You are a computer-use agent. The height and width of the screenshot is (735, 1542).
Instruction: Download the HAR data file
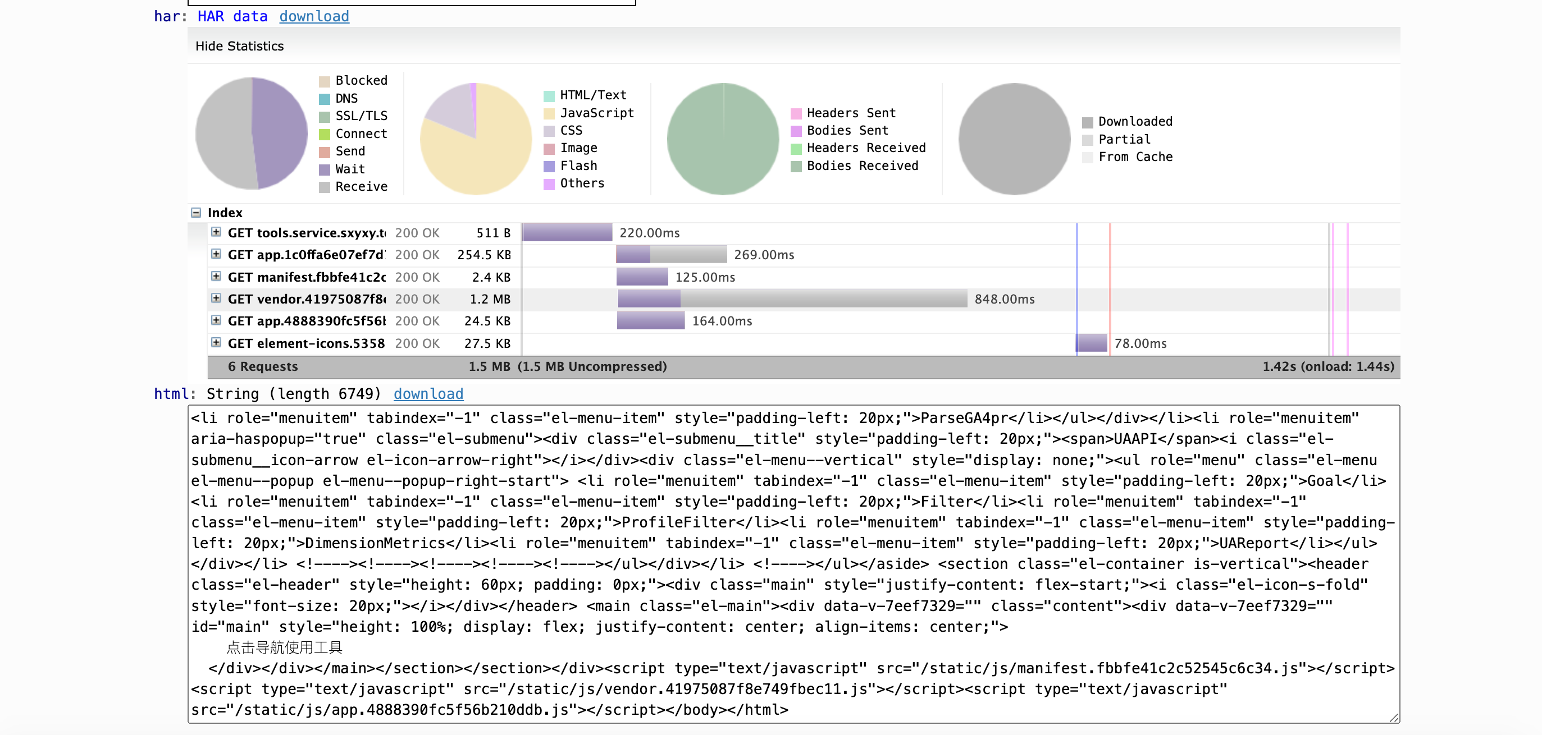click(314, 16)
